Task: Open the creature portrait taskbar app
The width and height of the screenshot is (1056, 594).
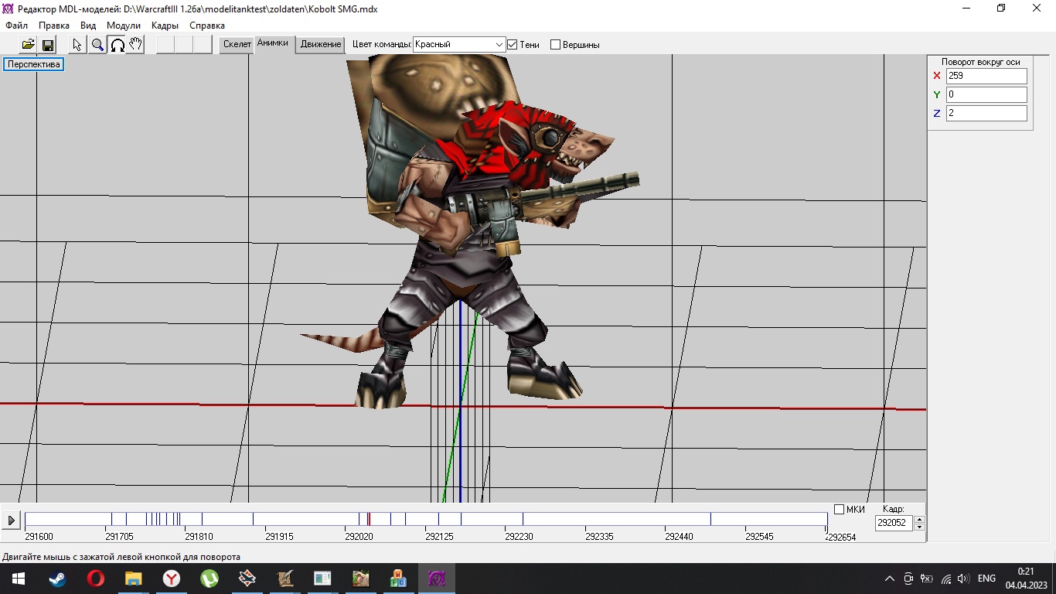Action: pyautogui.click(x=360, y=579)
